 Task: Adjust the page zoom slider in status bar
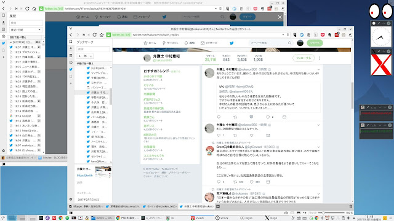(x=323, y=213)
